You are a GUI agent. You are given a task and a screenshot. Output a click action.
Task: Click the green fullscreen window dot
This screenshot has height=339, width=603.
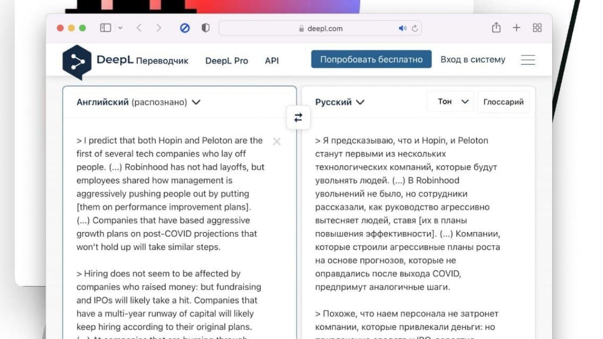point(82,28)
